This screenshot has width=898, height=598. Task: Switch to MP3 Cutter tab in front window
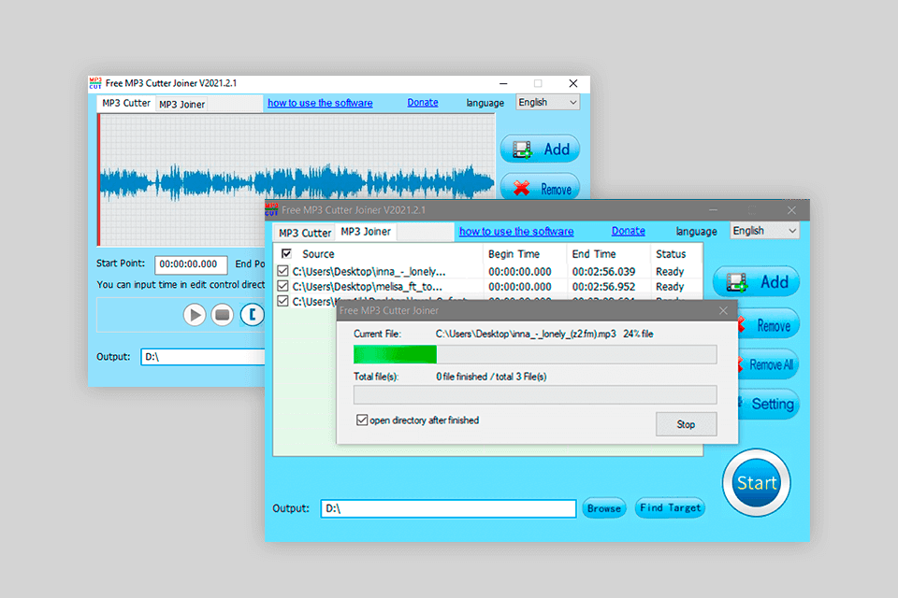(x=305, y=233)
